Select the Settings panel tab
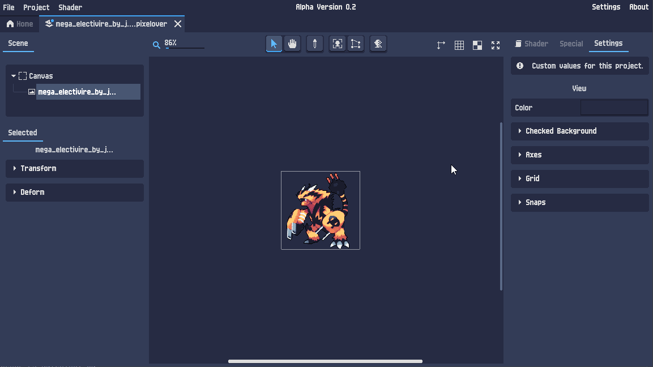653x367 pixels. point(608,43)
